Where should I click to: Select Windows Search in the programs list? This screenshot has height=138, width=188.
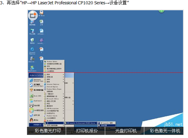pos(54,116)
